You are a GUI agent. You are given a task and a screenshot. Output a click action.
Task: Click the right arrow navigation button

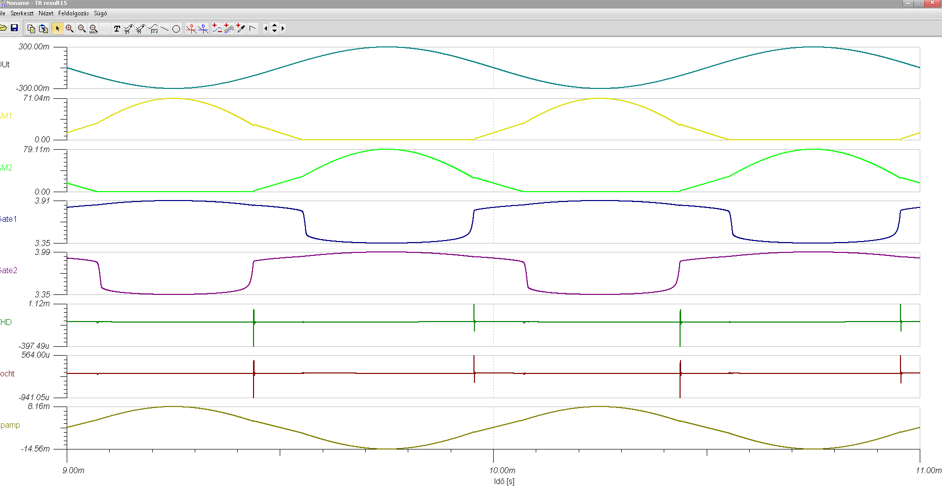tap(283, 28)
